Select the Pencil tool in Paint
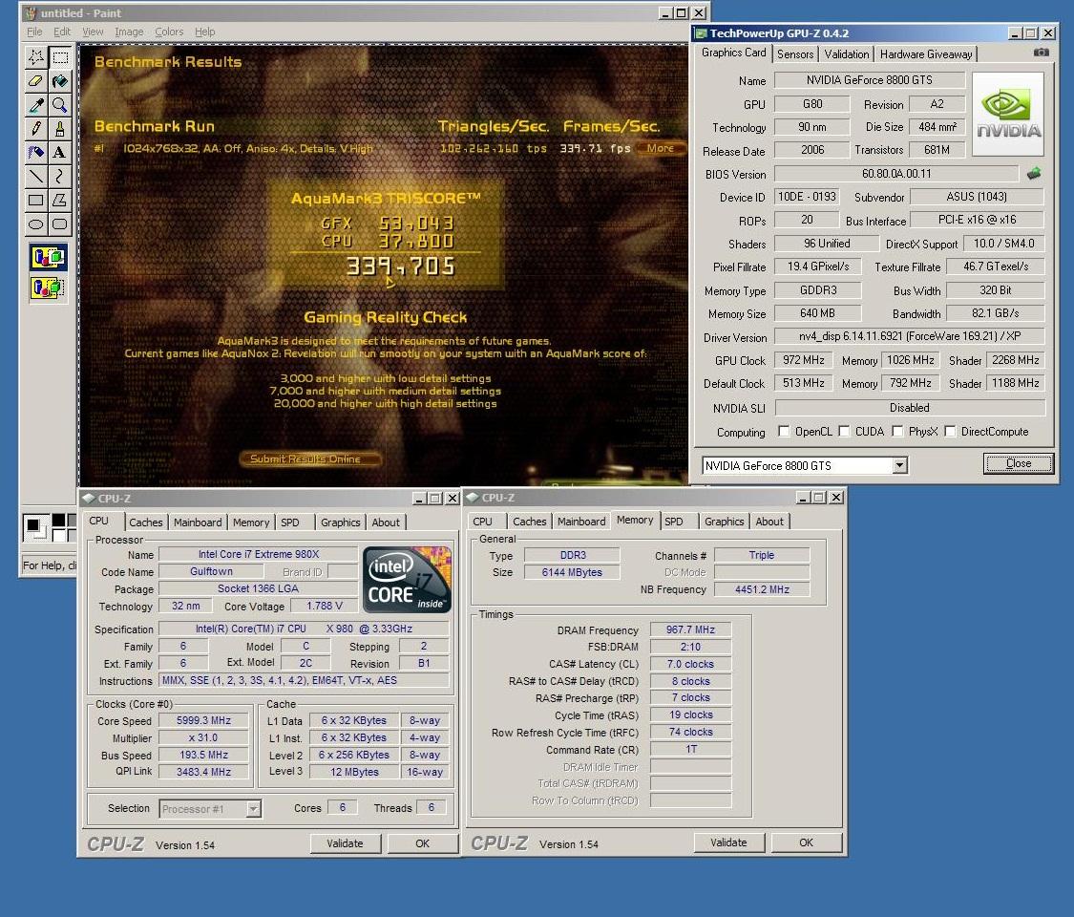 click(36, 129)
